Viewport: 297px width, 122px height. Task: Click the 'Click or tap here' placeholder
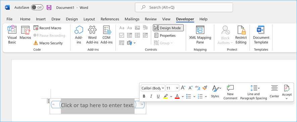coord(98,105)
